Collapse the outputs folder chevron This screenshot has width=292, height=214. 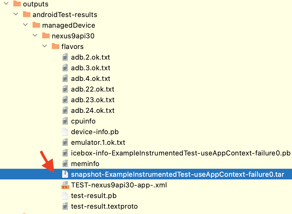coord(6,3)
